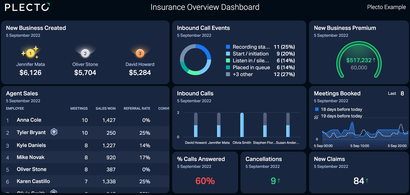The width and height of the screenshot is (410, 195).
Task: Select the REFERRAL RATE column header
Action: coord(137,109)
